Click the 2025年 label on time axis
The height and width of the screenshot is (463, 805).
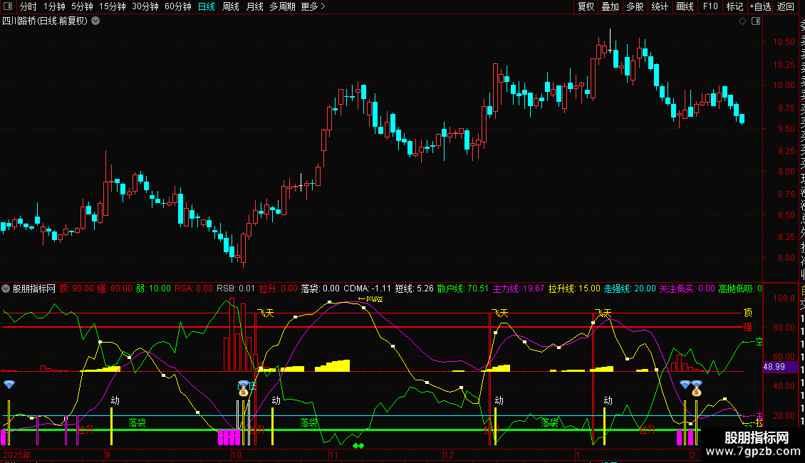[x=17, y=454]
